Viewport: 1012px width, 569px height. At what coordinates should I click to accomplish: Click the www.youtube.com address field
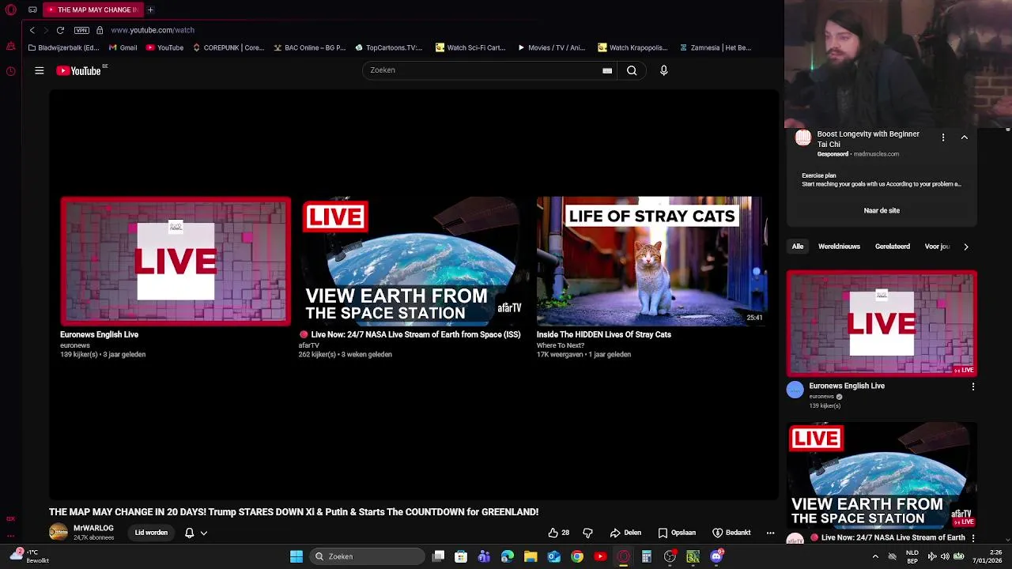coord(153,30)
